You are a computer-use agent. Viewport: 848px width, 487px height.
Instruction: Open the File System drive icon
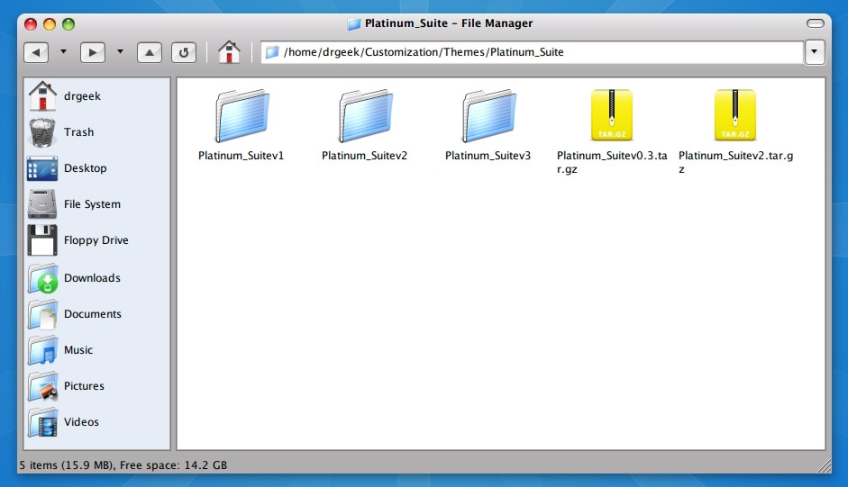point(42,203)
